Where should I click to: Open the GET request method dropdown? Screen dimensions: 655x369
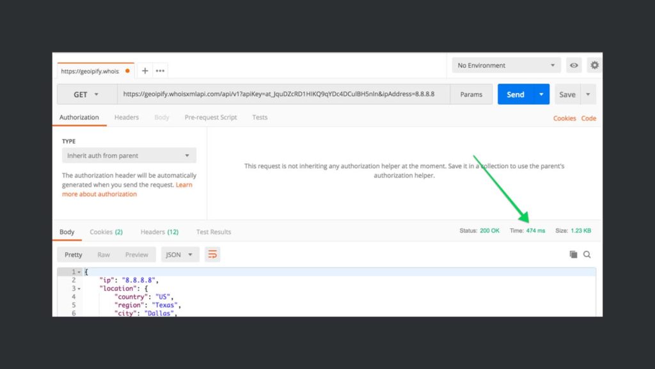[86, 94]
